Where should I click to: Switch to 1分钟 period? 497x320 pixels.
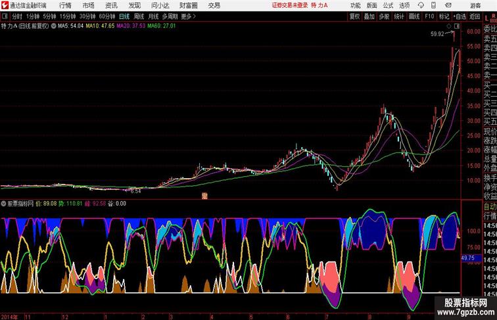point(33,16)
